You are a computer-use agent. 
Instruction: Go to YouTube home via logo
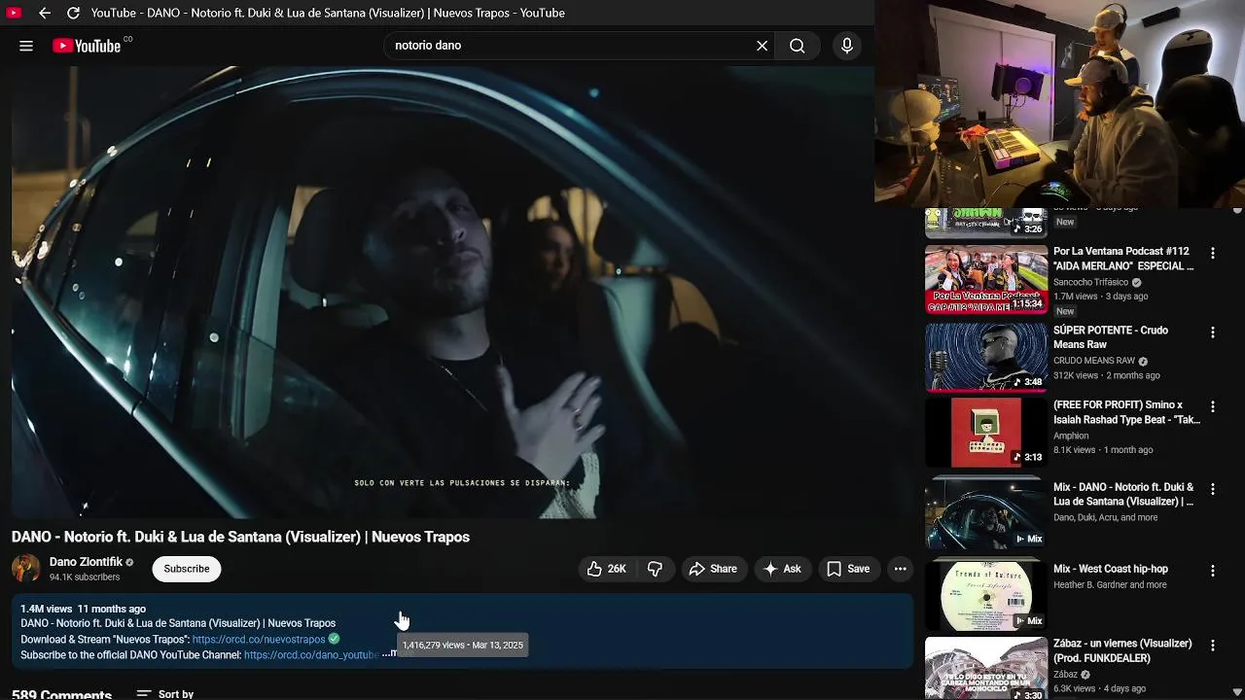(x=88, y=46)
